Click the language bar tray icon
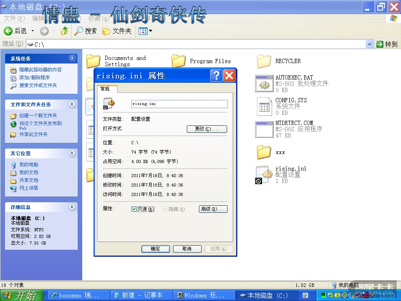401x301 pixels. click(x=305, y=296)
